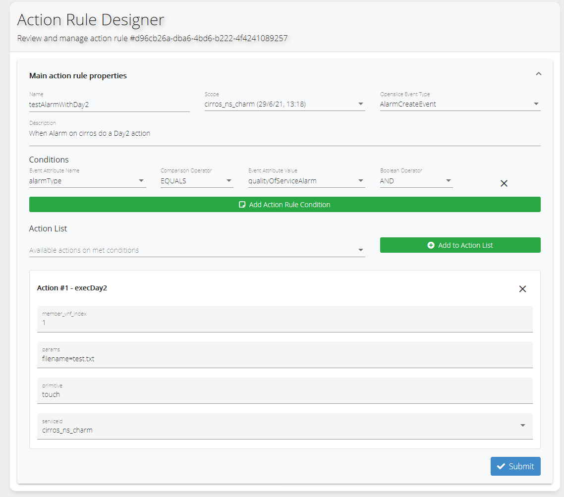
Task: Focus the member_vnf_index input field
Action: tap(284, 323)
